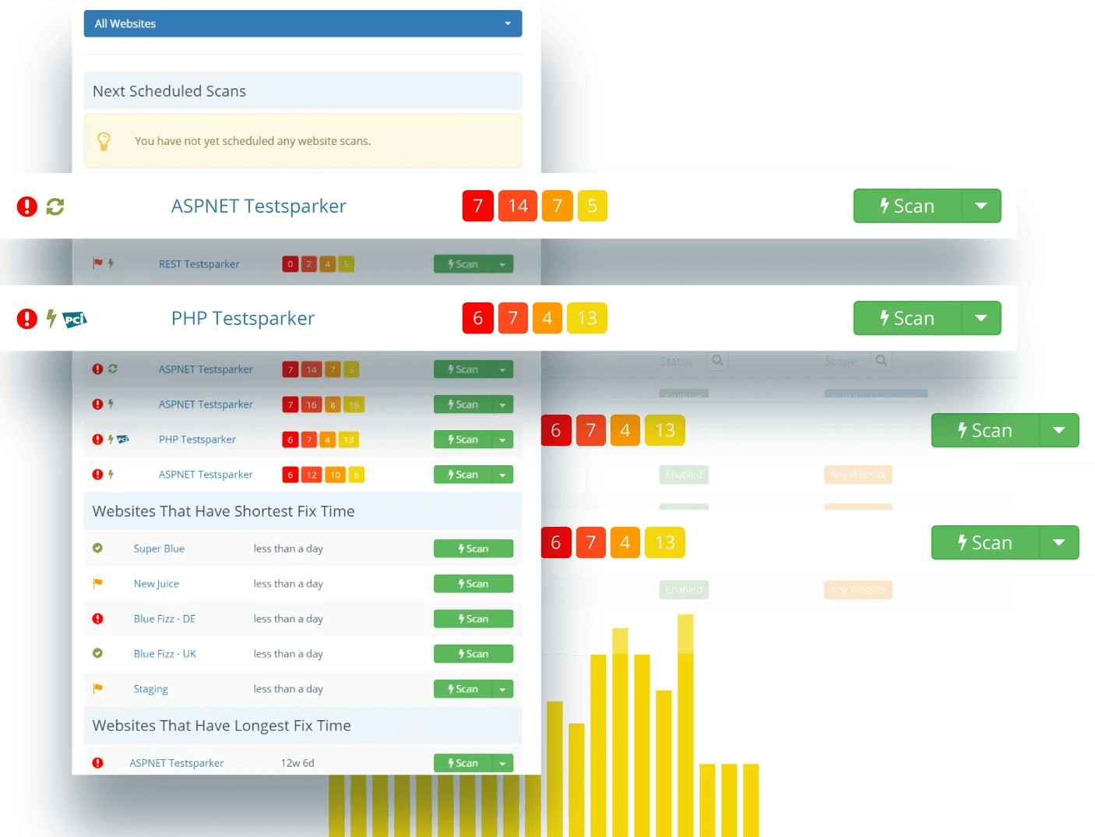Click the tallest yellow bar in the chart
1095x837 pixels.
click(x=685, y=725)
